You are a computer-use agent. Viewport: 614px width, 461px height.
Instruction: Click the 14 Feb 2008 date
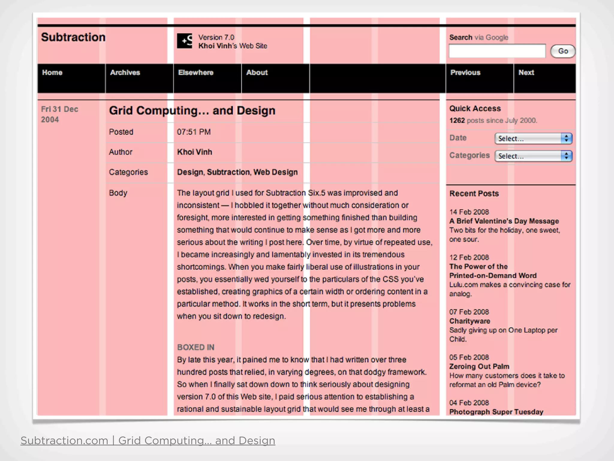pos(469,212)
